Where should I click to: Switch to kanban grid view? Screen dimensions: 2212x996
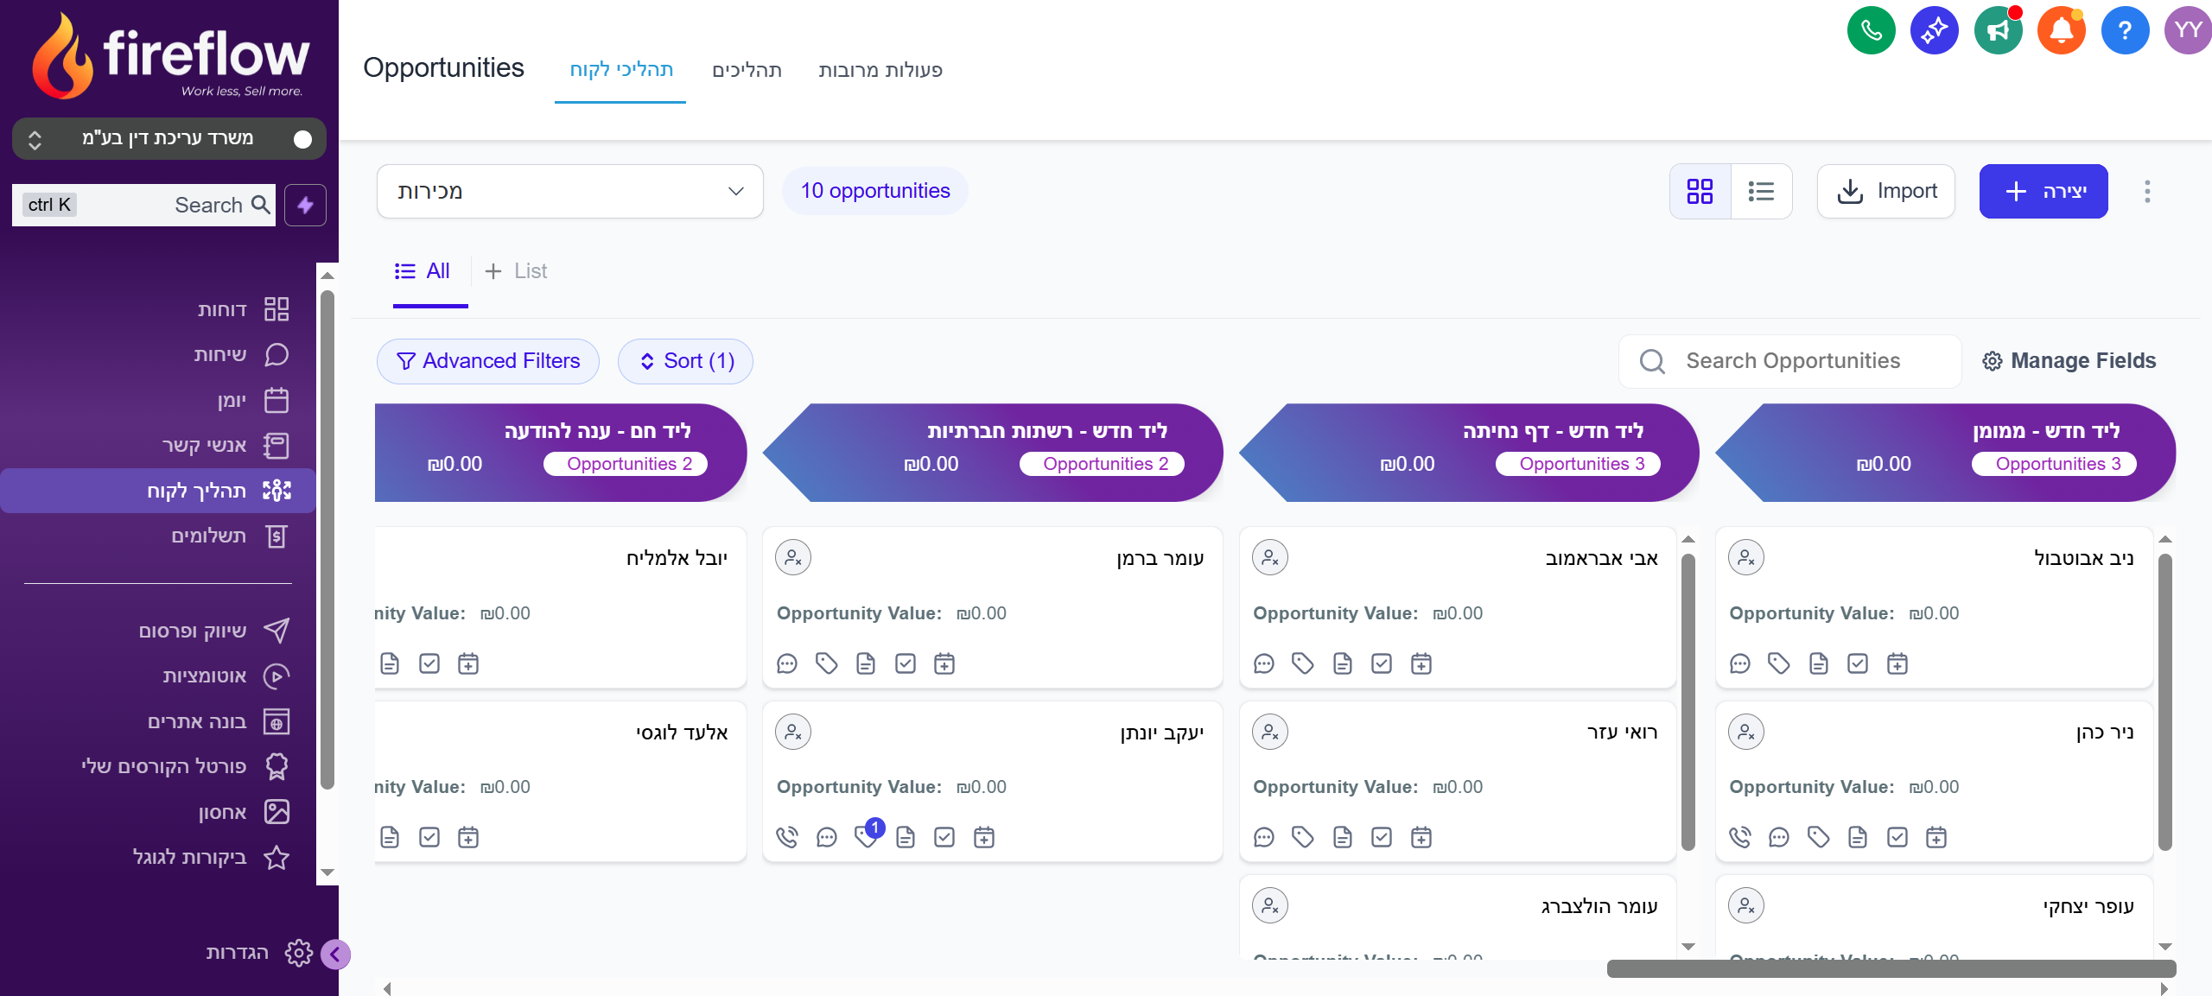[x=1700, y=191]
